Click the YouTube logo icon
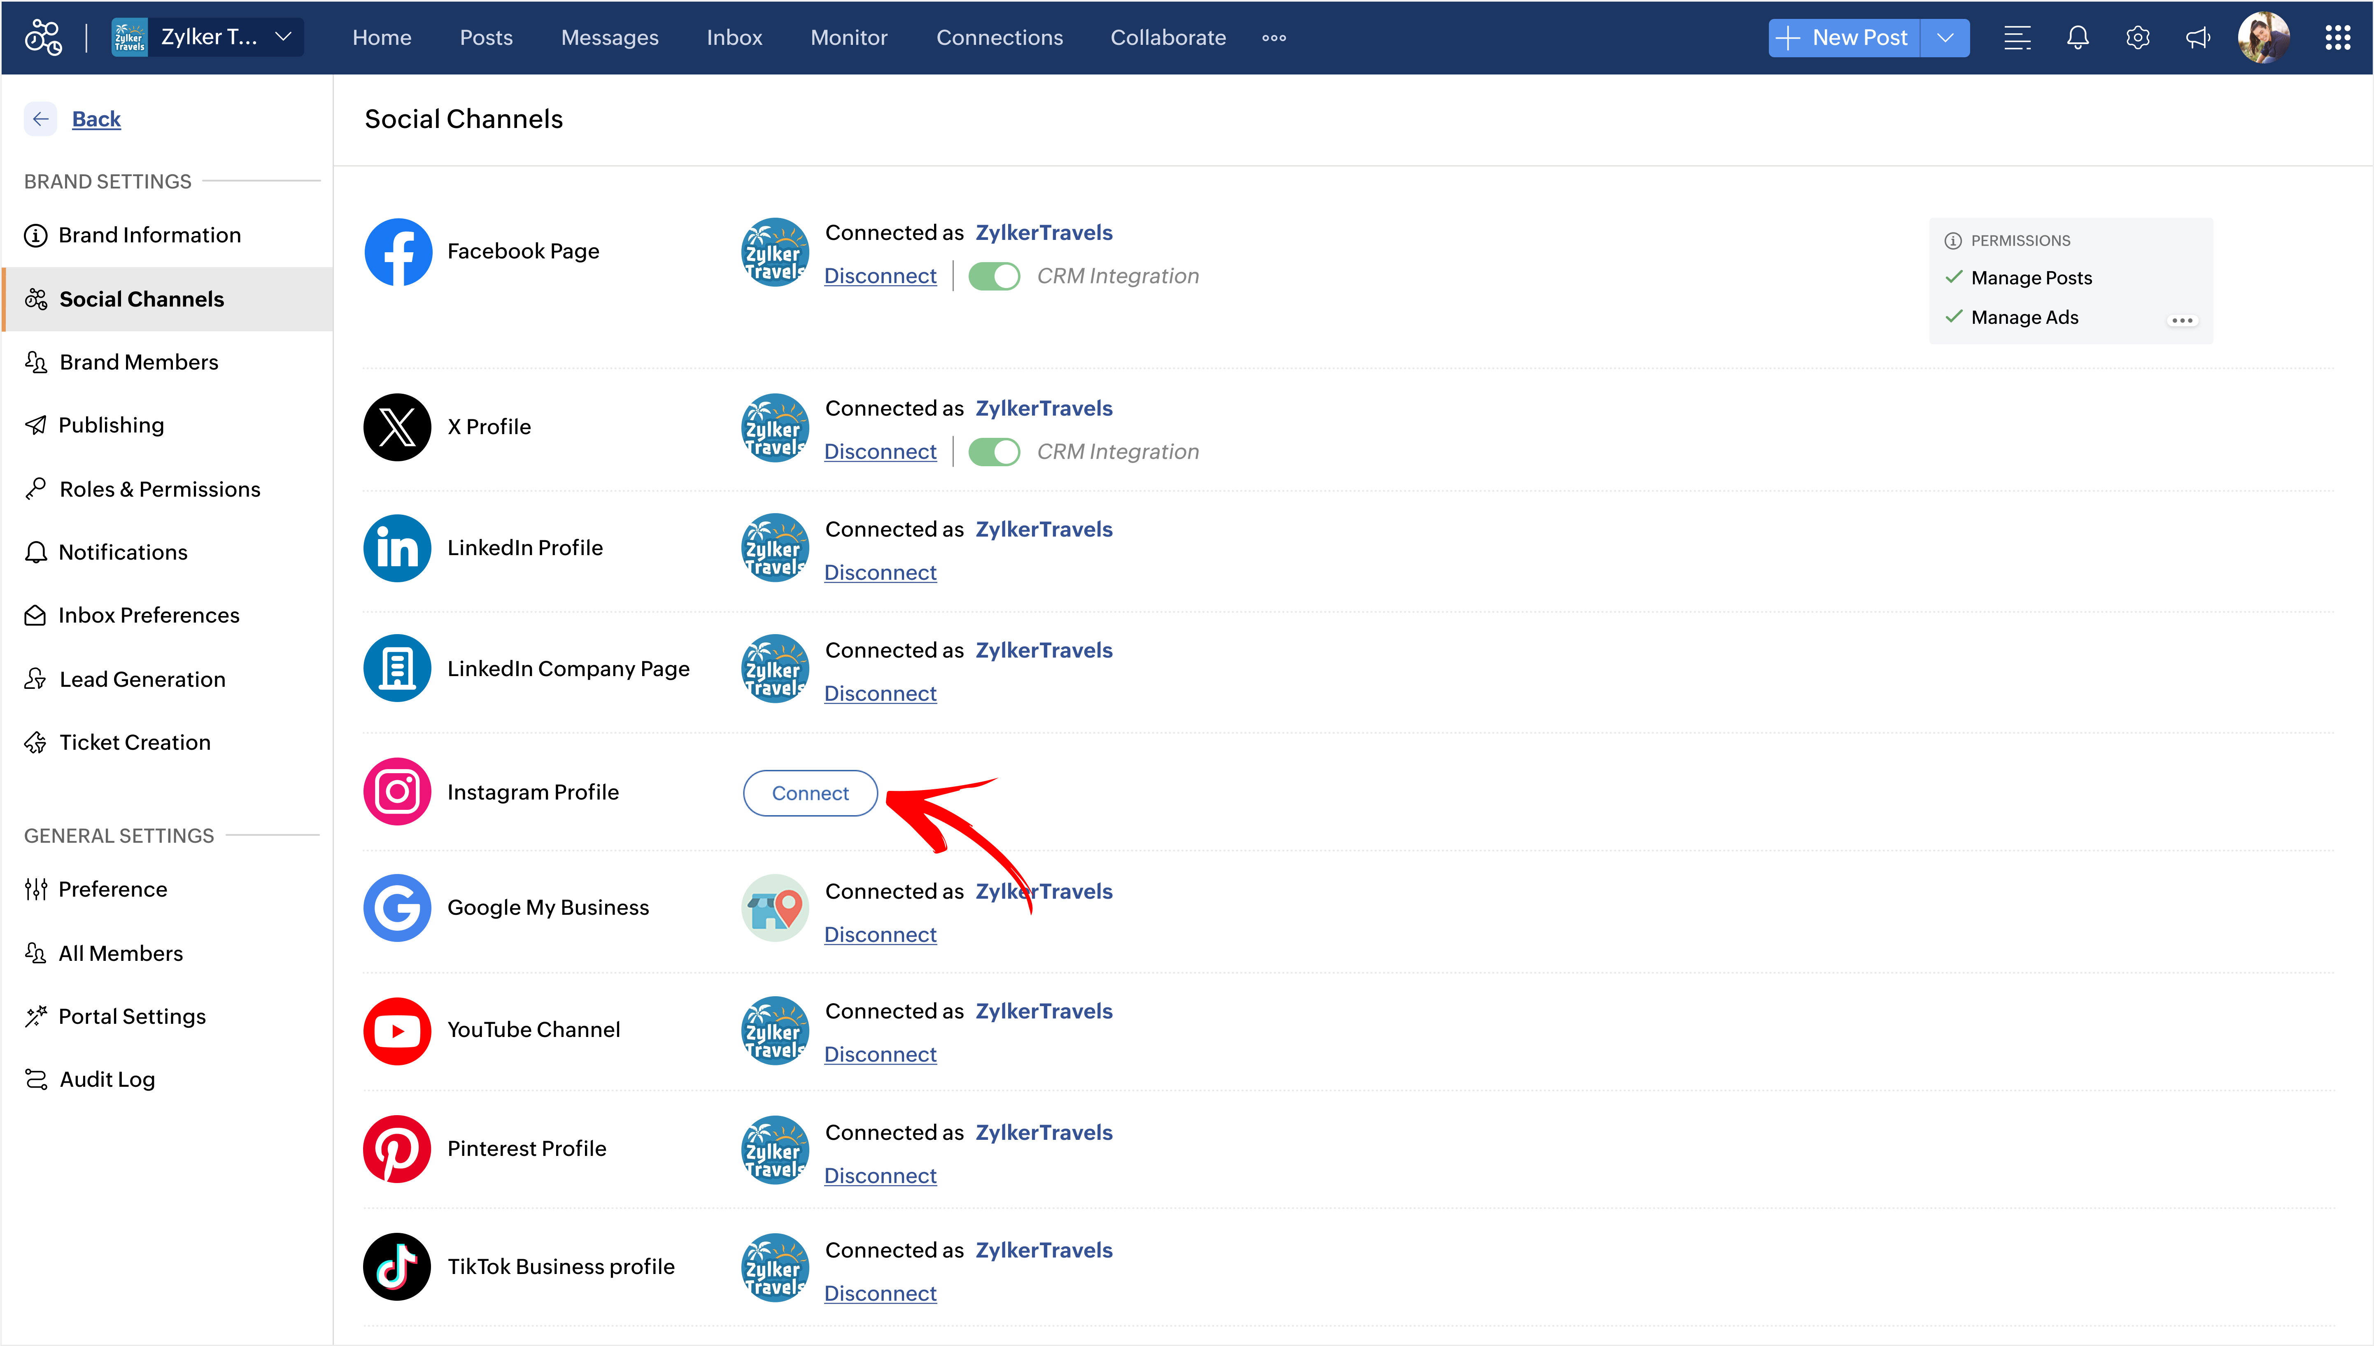The height and width of the screenshot is (1346, 2374). 398,1031
